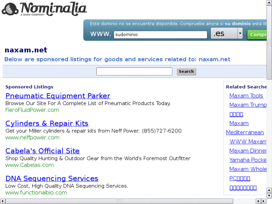Click 'Browse Our Site For A Complete List' description
Viewport: 272px width, 204px height.
tap(88, 103)
